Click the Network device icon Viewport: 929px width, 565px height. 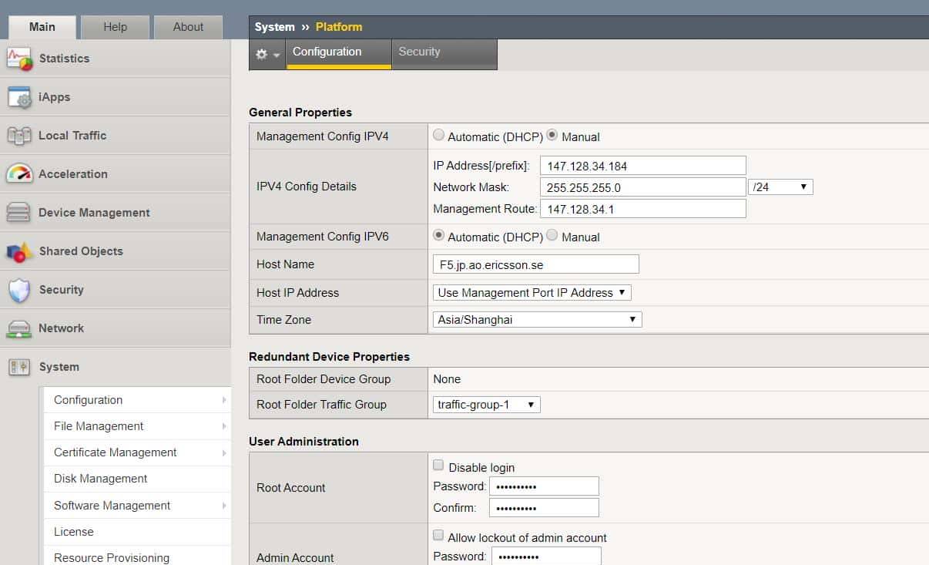pos(19,328)
